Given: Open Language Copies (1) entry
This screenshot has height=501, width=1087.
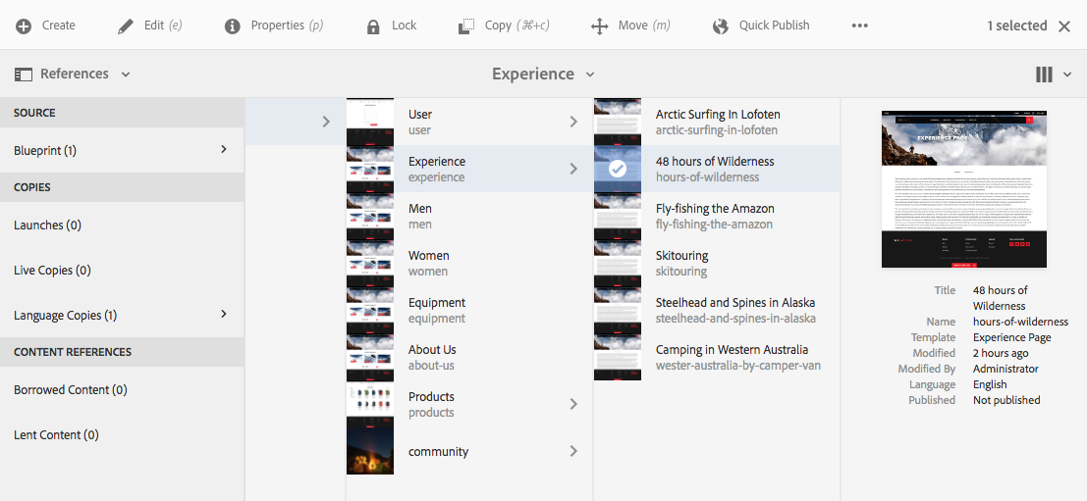Looking at the screenshot, I should coord(121,315).
